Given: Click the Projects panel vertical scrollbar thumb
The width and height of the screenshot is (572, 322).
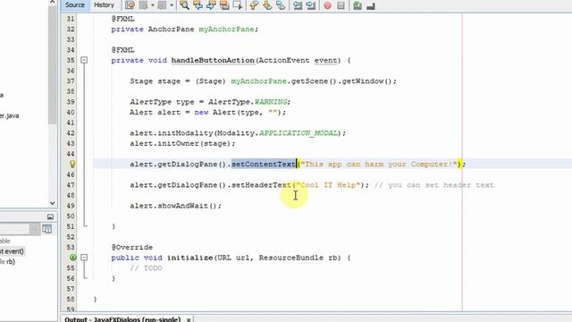Looking at the screenshot, I should (x=53, y=65).
